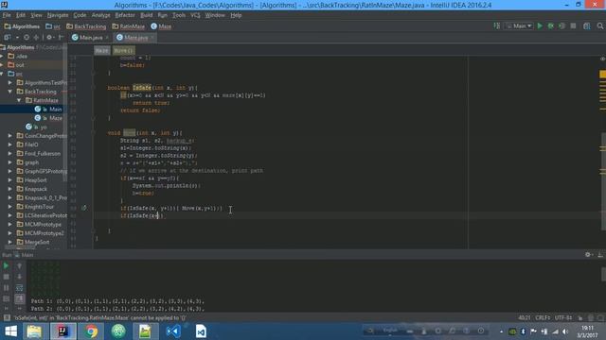This screenshot has height=340, width=606.
Task: Close the Main.java editor tab
Action: (107, 38)
